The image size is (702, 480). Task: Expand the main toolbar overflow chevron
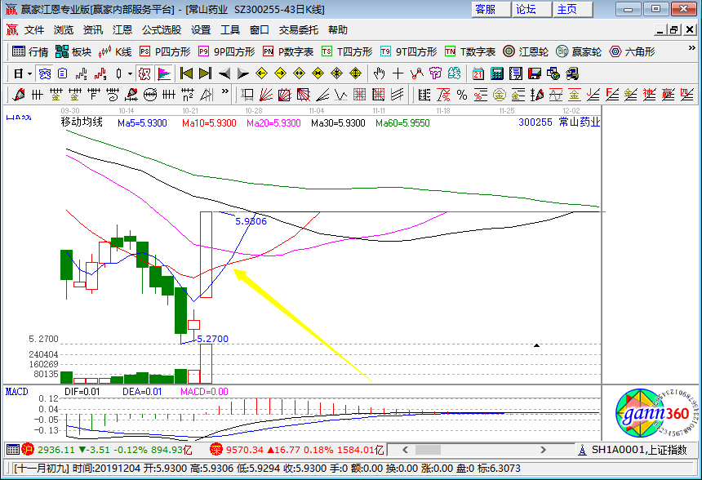691,48
